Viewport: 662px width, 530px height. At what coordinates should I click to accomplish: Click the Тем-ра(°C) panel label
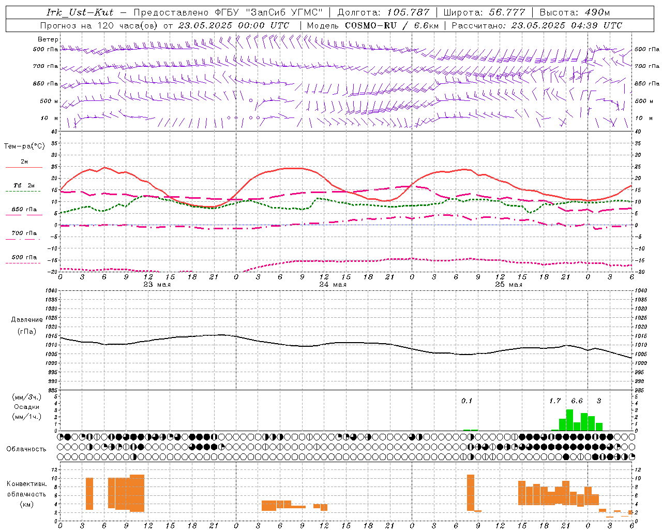click(24, 146)
